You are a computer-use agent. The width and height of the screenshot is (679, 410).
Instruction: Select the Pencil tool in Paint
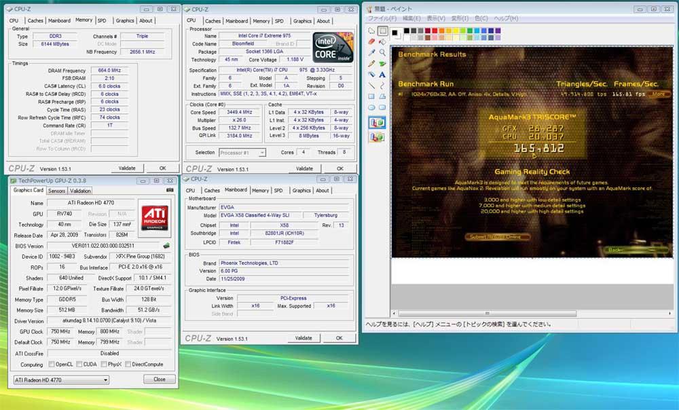pos(371,64)
